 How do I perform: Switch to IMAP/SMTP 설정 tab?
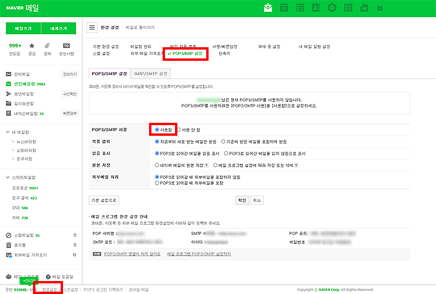[x=150, y=74]
